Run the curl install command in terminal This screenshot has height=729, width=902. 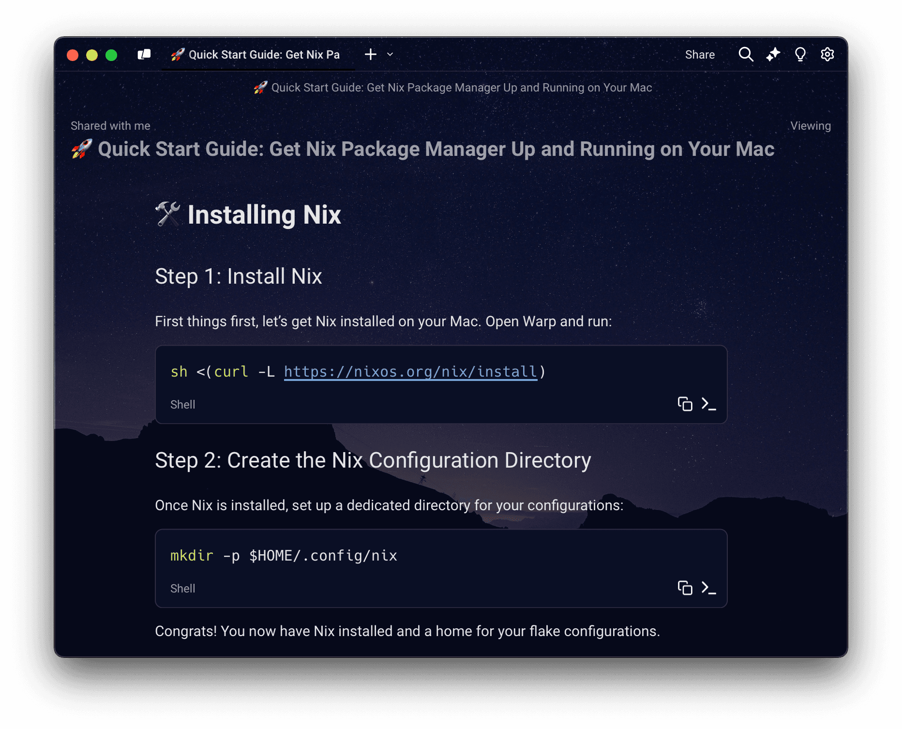[708, 404]
